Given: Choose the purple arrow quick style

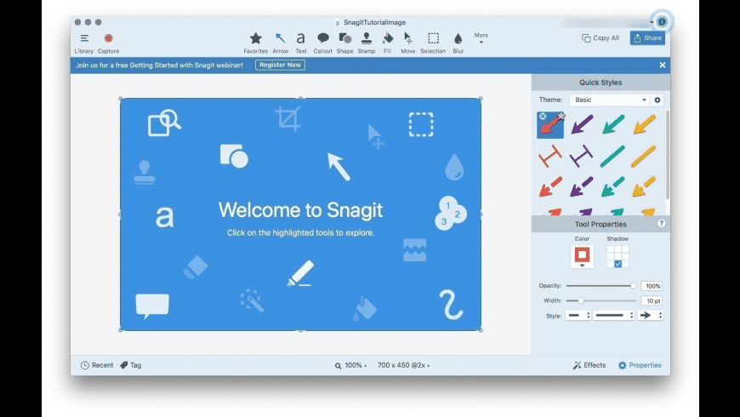Looking at the screenshot, I should pyautogui.click(x=582, y=125).
